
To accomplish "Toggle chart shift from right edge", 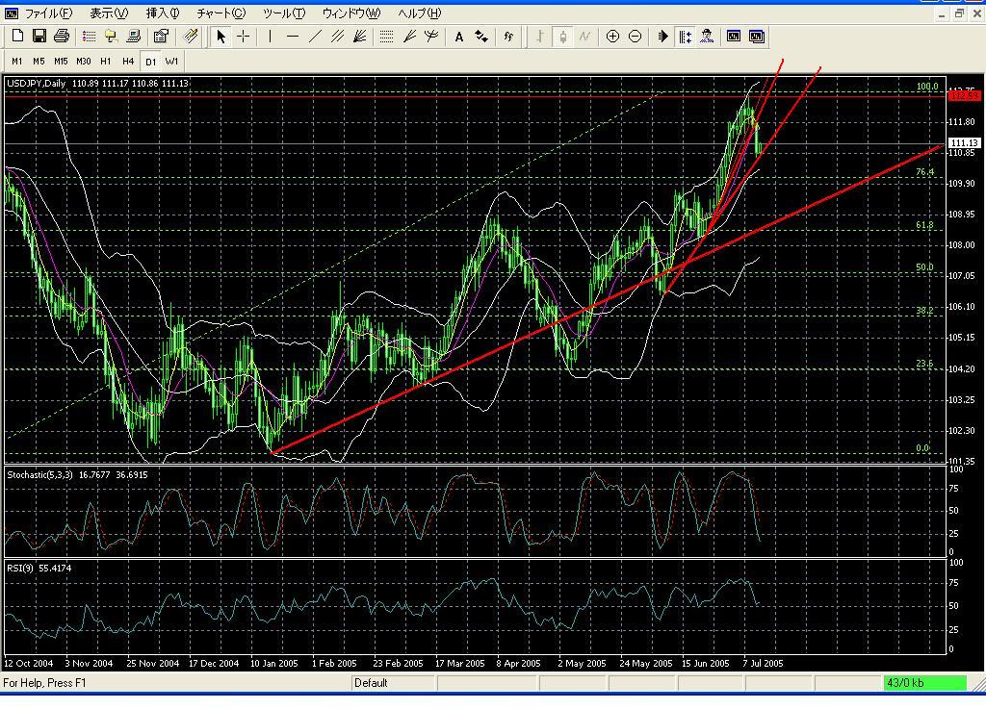I will (x=686, y=37).
